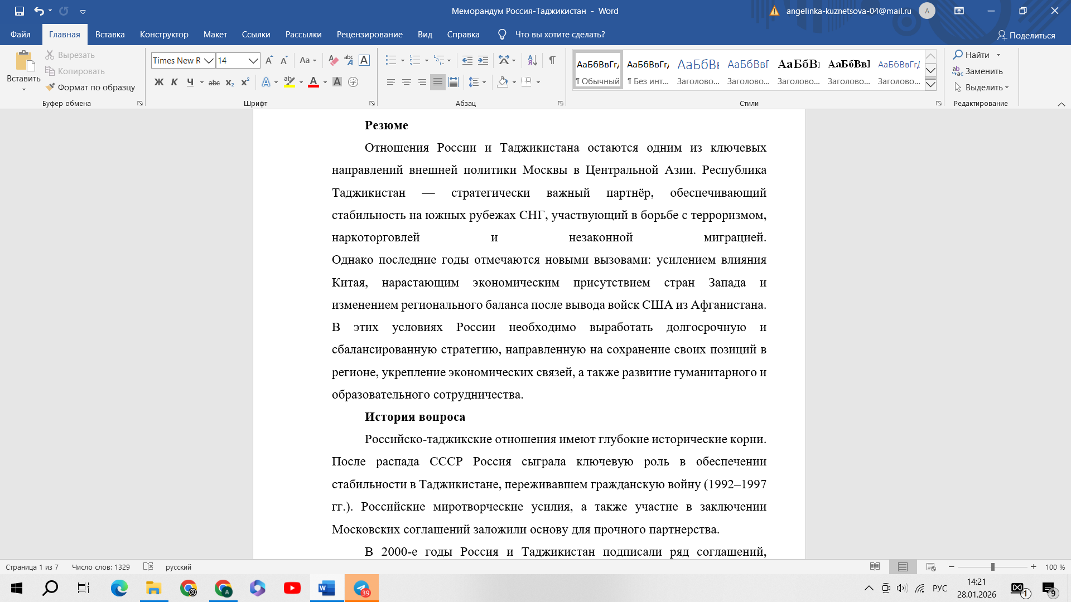Apply center alignment to text
Viewport: 1071px width, 602px height.
pyautogui.click(x=407, y=82)
